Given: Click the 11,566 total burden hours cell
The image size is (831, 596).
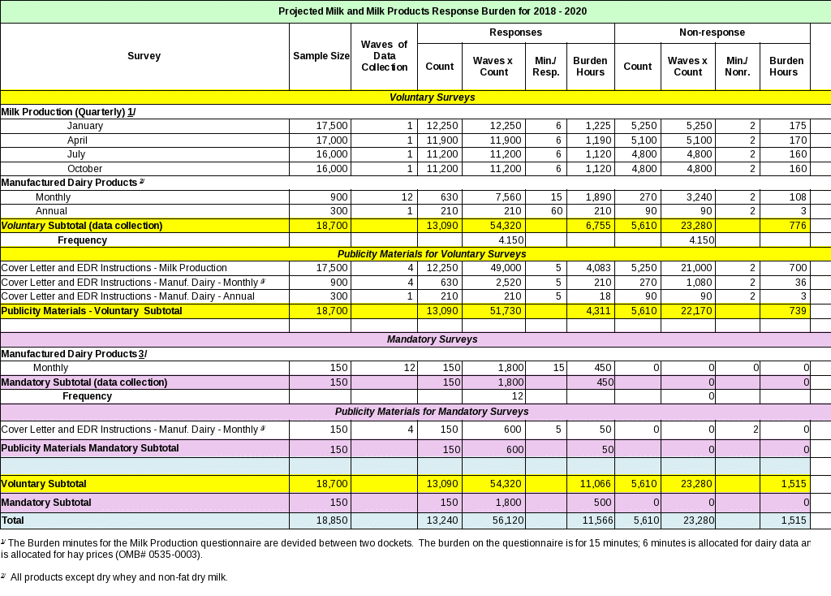Looking at the screenshot, I should click(x=590, y=520).
